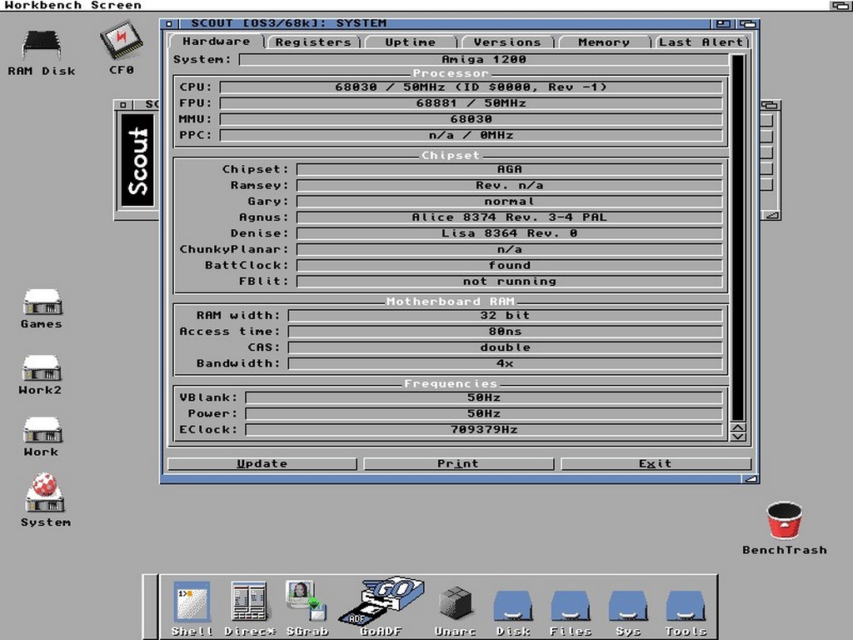Click the Print button
The height and width of the screenshot is (640, 853).
coord(458,463)
